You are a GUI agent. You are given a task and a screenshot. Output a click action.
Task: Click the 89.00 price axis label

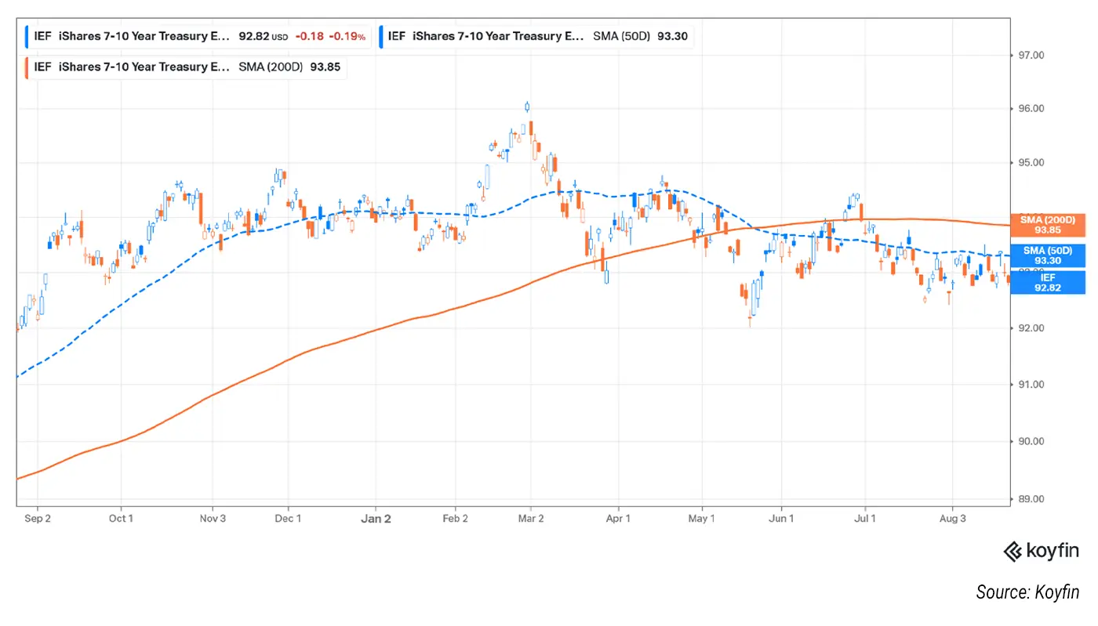coord(1031,498)
